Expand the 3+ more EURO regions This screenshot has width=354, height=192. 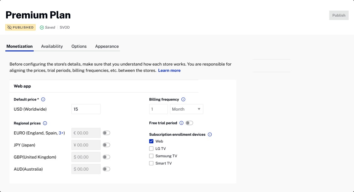pyautogui.click(x=61, y=133)
